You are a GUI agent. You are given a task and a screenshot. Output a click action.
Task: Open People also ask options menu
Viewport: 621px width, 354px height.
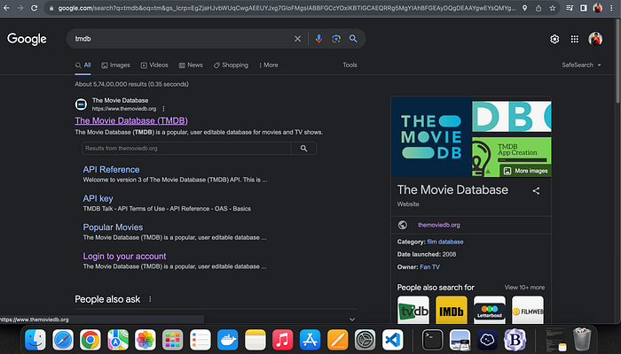[150, 299]
